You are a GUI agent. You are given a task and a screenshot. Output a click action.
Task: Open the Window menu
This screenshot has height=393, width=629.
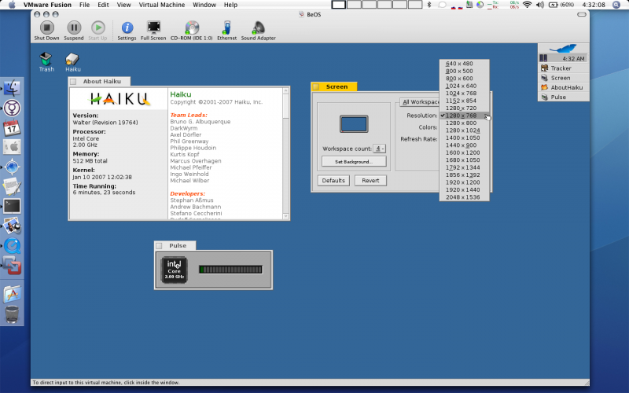(x=204, y=5)
